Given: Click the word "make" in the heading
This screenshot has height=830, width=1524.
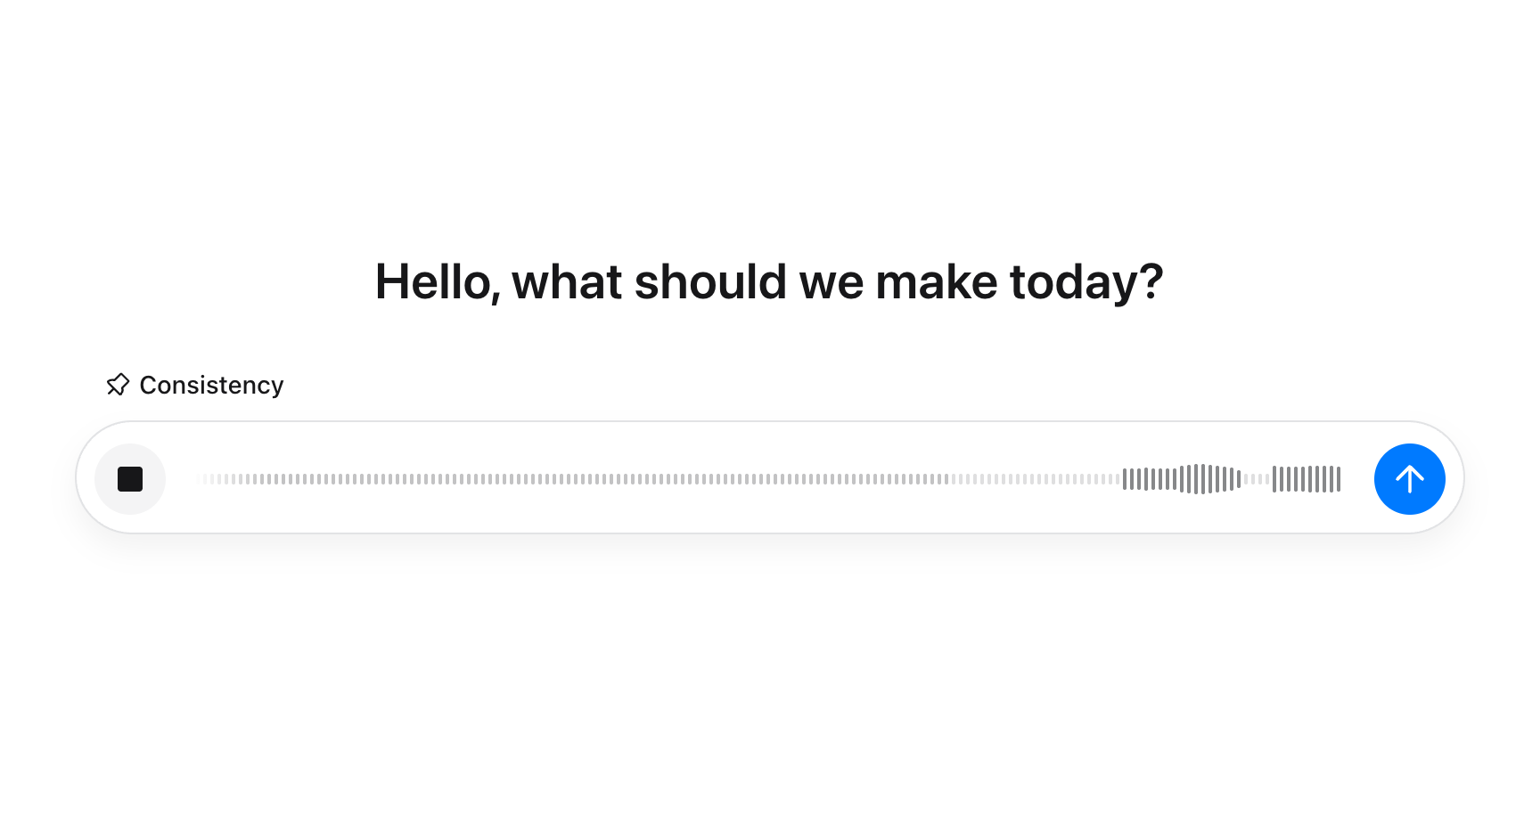Looking at the screenshot, I should pos(936,281).
